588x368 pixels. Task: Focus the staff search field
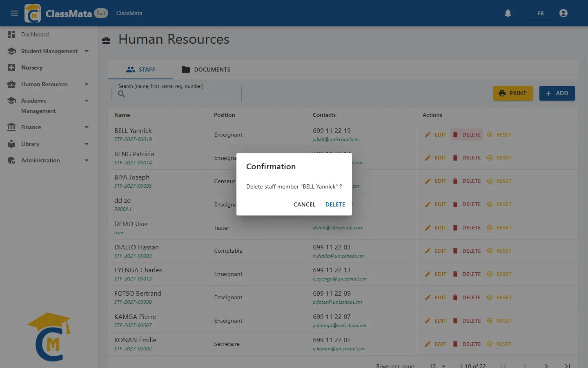[176, 94]
